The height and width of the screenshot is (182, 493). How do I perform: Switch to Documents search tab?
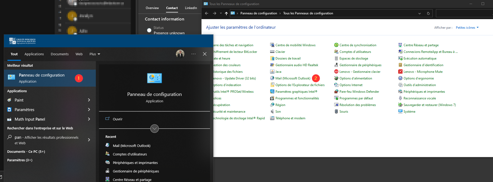coord(60,54)
